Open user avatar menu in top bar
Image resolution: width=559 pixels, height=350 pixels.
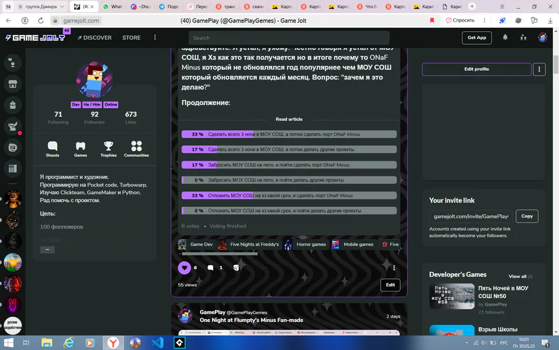coord(542,37)
